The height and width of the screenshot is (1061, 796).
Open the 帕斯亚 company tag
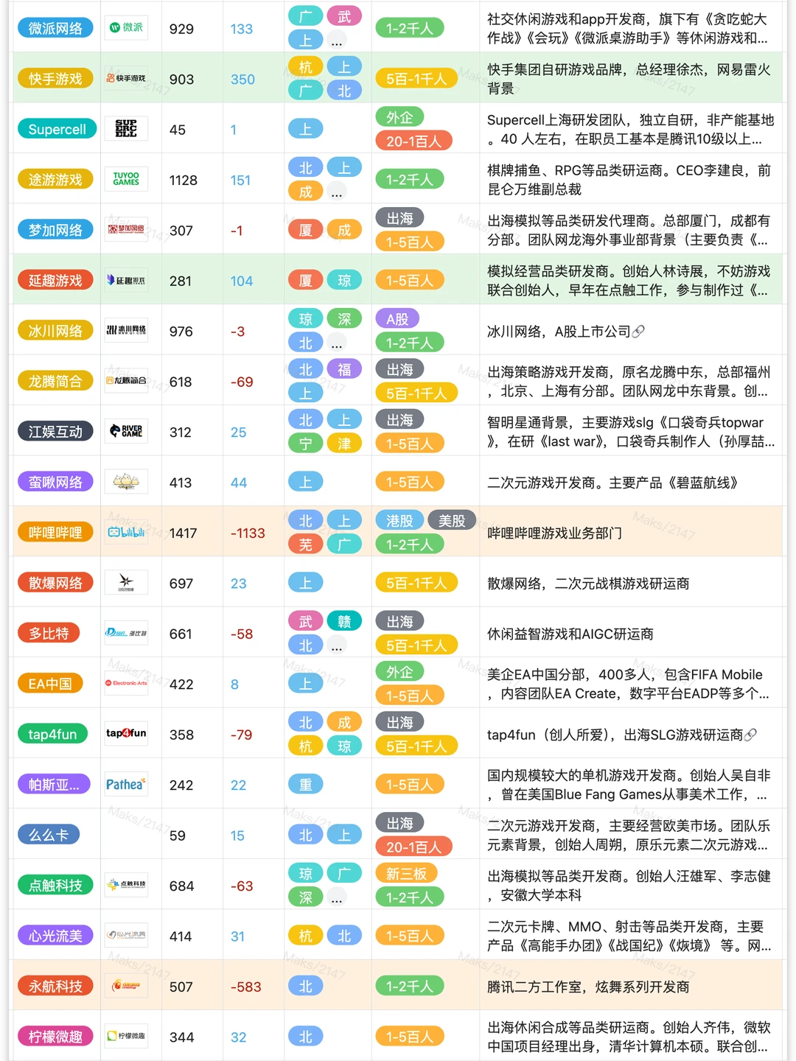click(54, 784)
